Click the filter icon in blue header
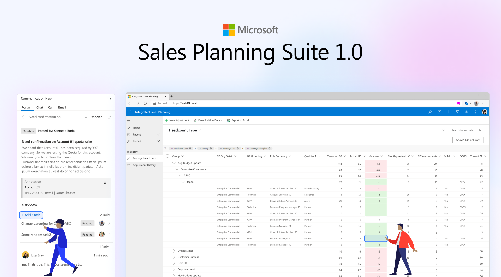 457,112
